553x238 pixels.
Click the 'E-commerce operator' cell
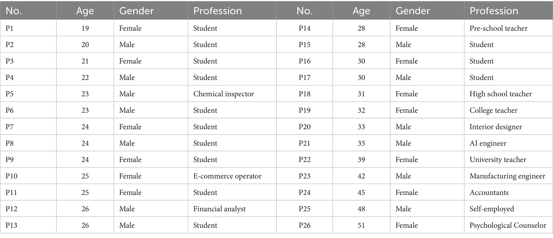pyautogui.click(x=227, y=176)
